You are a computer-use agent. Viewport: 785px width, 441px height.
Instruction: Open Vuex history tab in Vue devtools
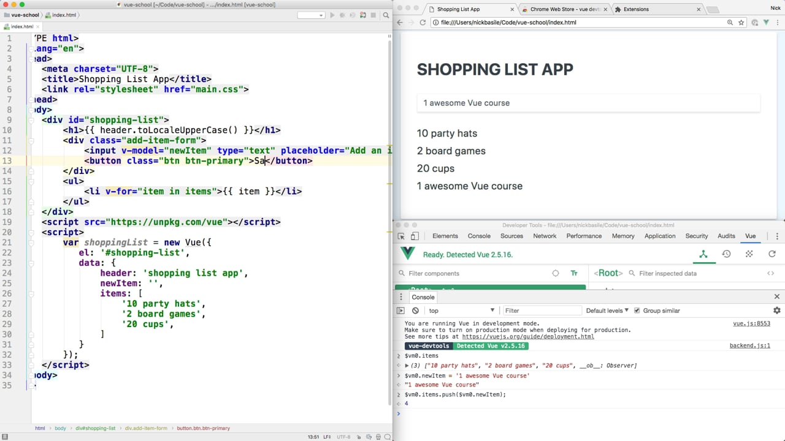[x=726, y=254]
